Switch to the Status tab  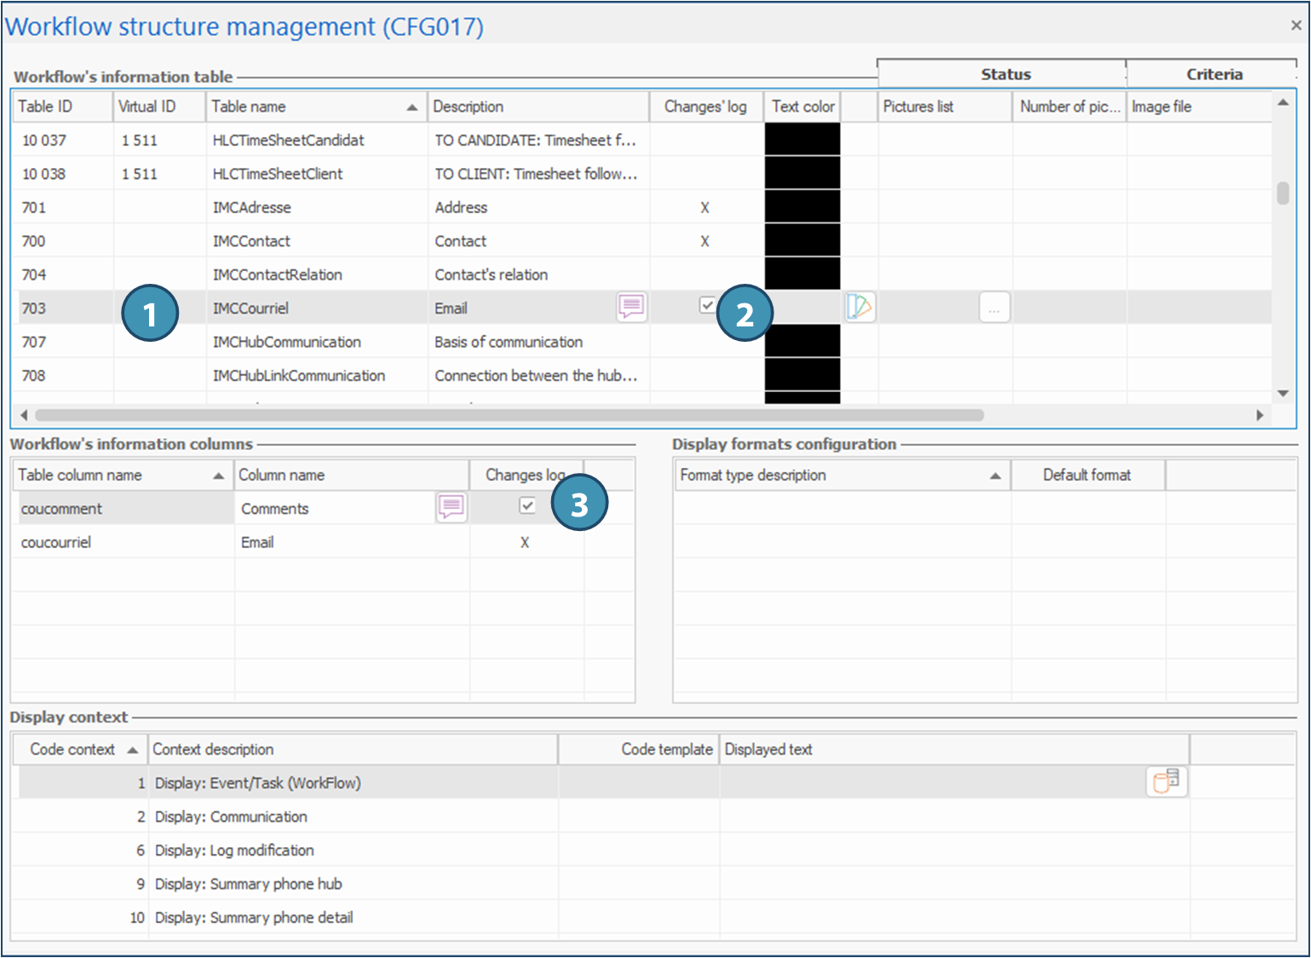[1005, 74]
